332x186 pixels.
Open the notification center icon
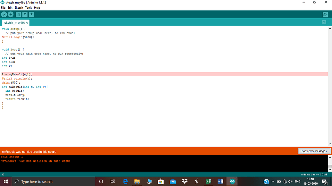pos(324,182)
